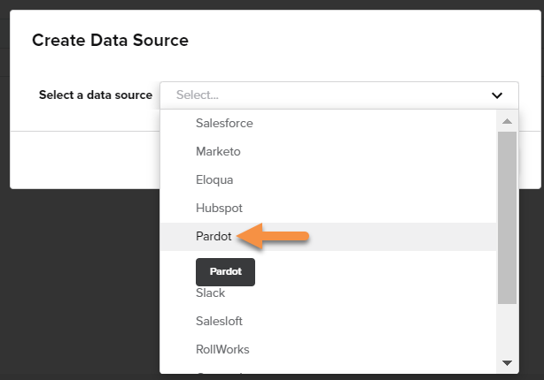Click the dropdown list scrollbar thumb
The width and height of the screenshot is (544, 380).
507,217
